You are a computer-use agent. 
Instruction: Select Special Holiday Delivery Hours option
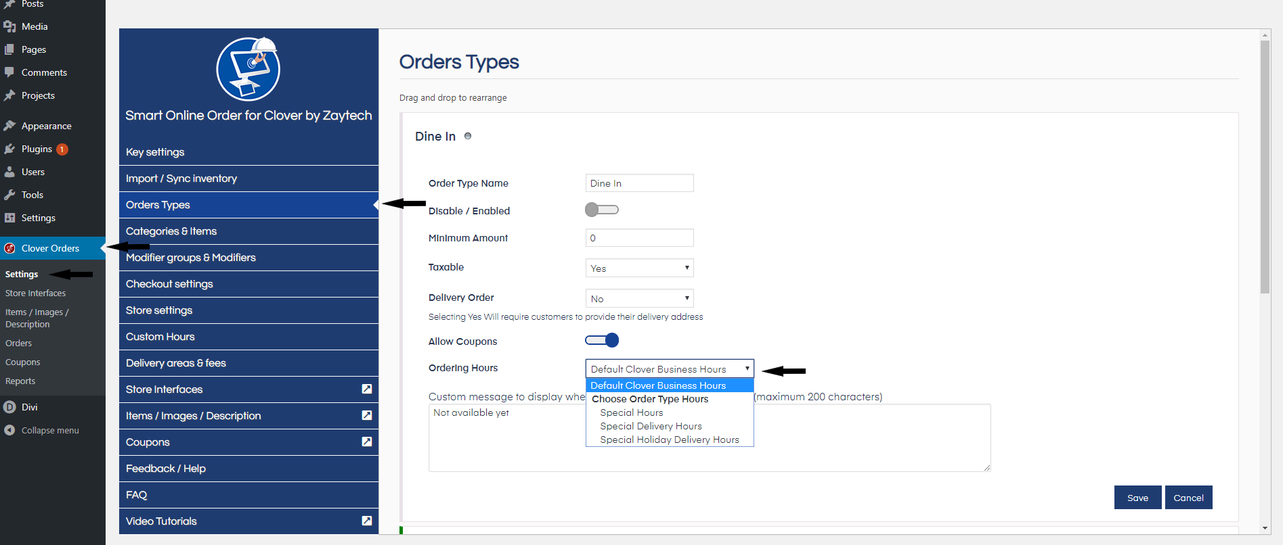click(x=670, y=440)
